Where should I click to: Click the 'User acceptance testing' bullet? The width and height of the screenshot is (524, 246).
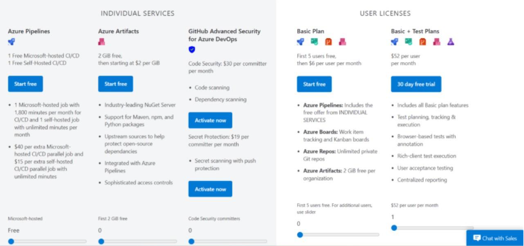[425, 168]
